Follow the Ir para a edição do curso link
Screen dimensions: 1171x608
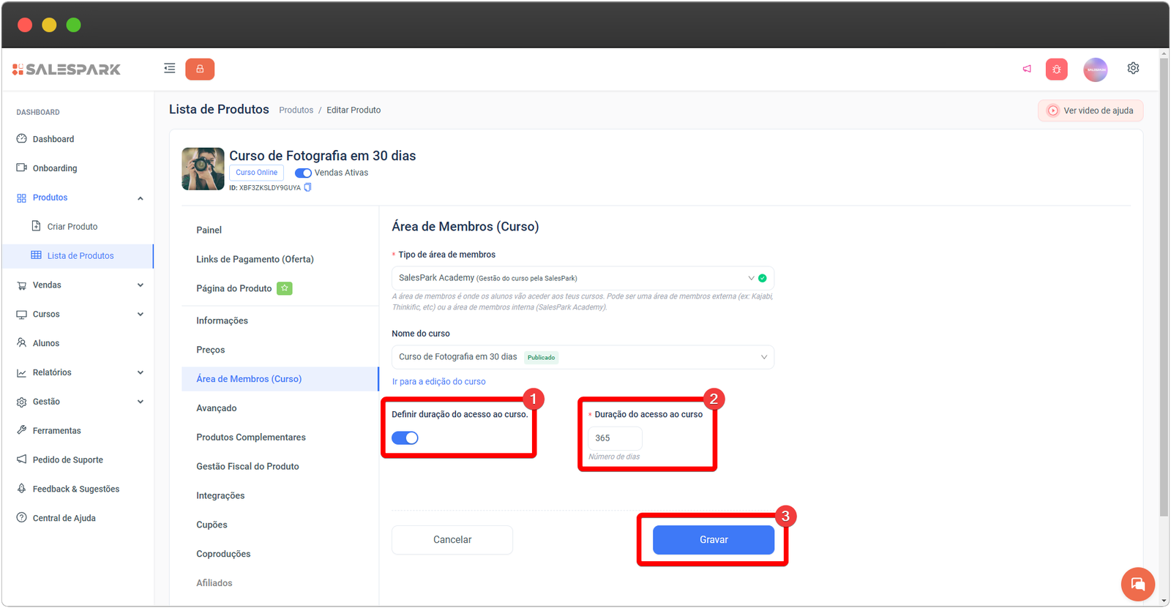click(438, 381)
